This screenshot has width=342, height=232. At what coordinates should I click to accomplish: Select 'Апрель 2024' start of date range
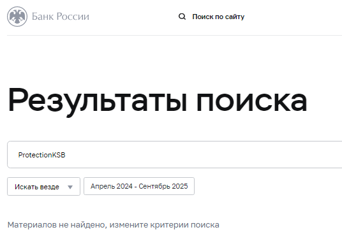[x=112, y=186]
